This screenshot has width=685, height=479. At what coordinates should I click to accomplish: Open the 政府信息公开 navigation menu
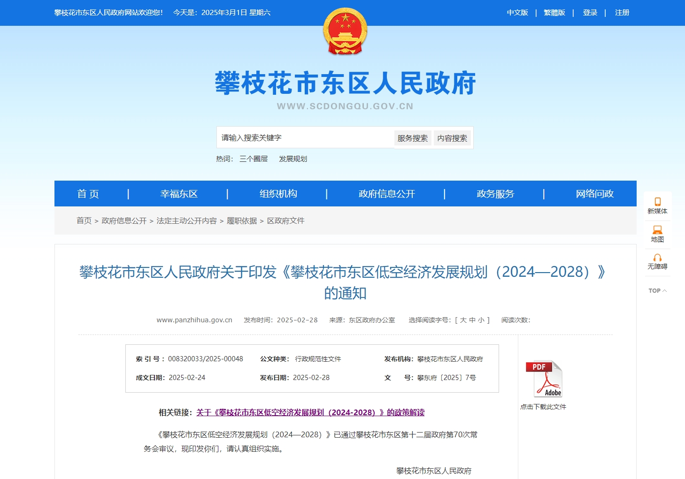pos(386,194)
